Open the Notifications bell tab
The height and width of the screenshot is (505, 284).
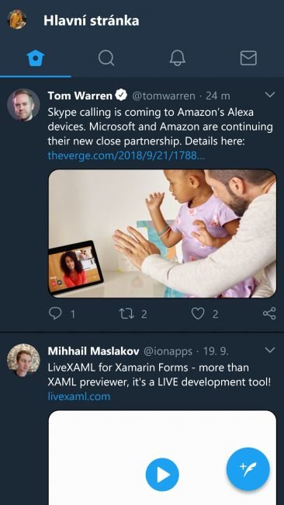click(x=178, y=58)
